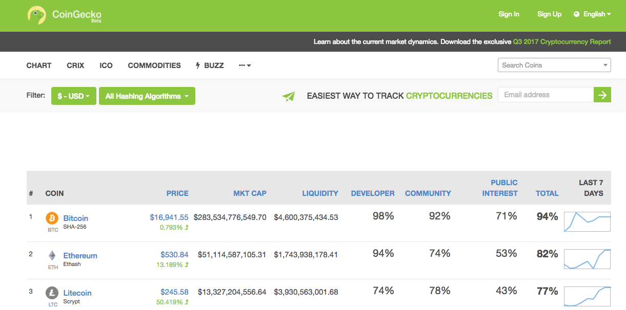Open Ethereum's 7-day sparkline chart
Image resolution: width=626 pixels, height=310 pixels.
tap(588, 259)
